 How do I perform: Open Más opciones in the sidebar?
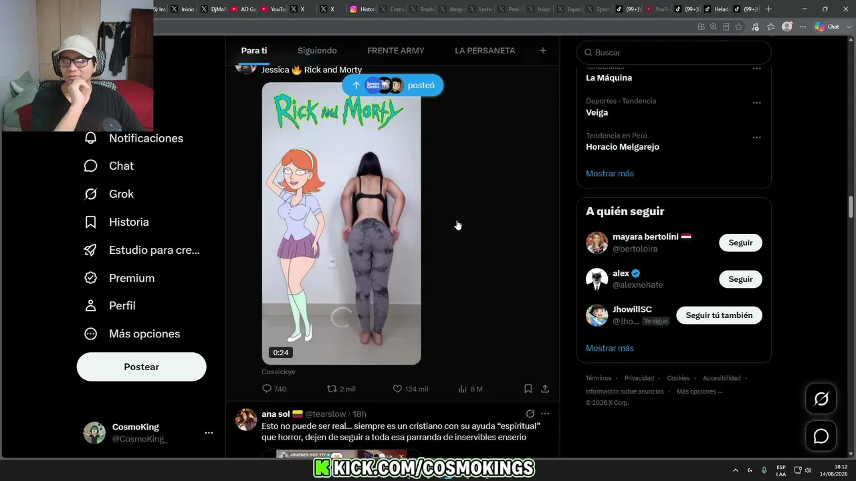click(132, 333)
